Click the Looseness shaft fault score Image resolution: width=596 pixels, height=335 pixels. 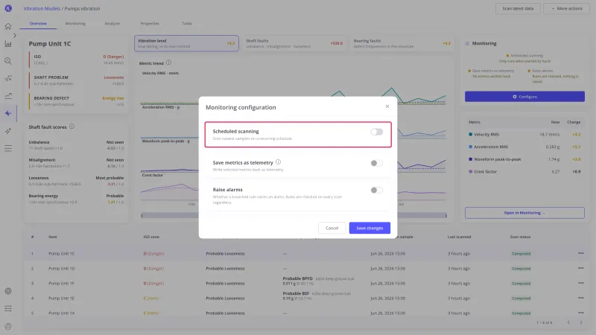coord(76,181)
